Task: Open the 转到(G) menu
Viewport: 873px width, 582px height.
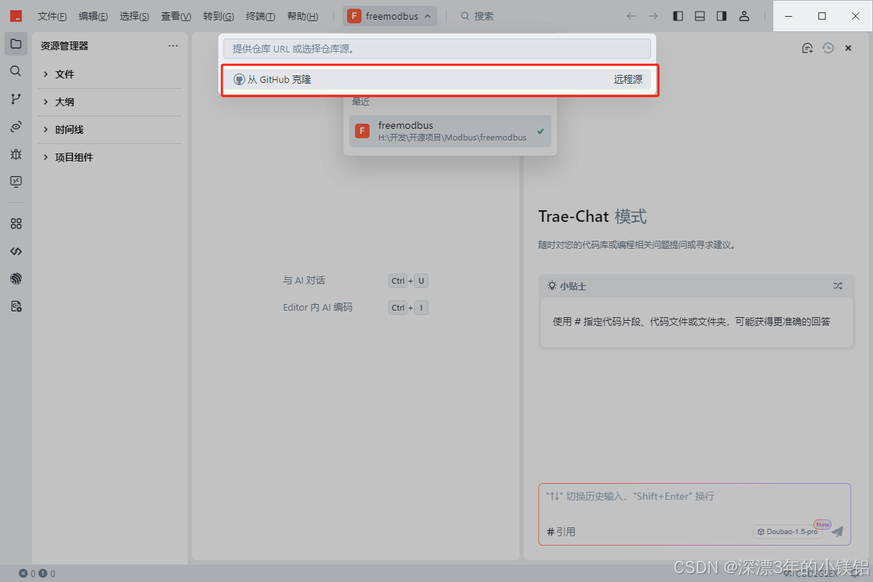Action: pyautogui.click(x=219, y=16)
